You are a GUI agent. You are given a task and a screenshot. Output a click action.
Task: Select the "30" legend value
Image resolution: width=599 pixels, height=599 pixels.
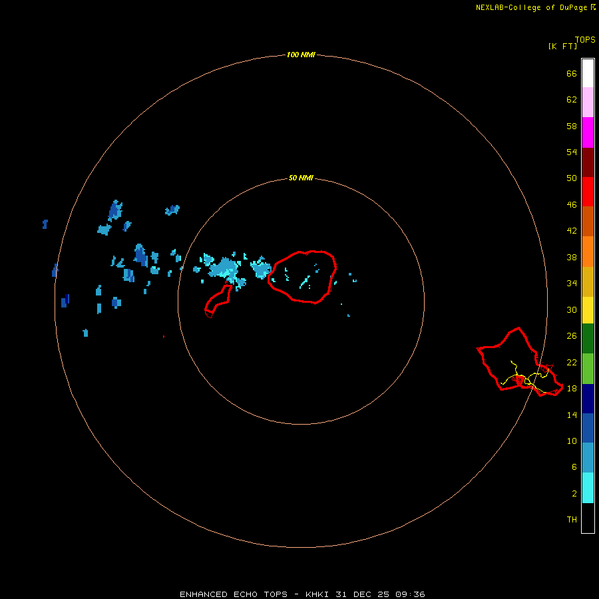(x=572, y=309)
